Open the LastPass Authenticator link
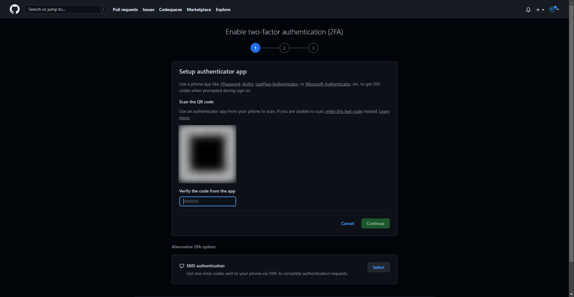 click(x=277, y=84)
